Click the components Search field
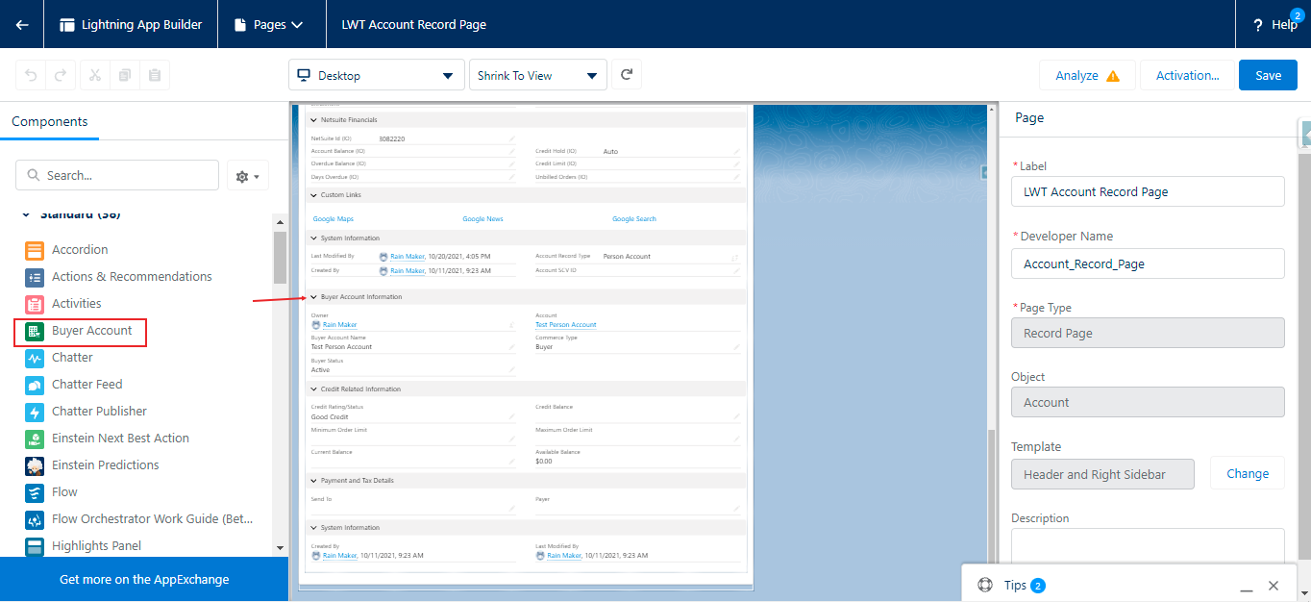1311x602 pixels. pos(117,175)
